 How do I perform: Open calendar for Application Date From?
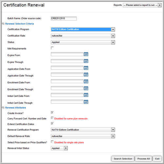[86, 68]
